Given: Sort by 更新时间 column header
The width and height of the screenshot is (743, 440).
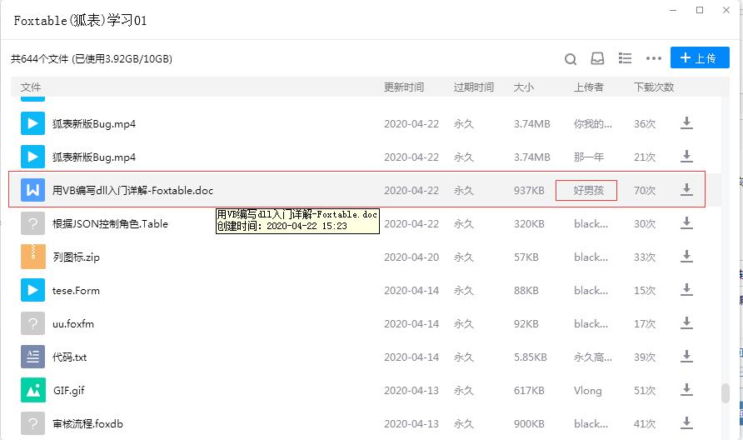Looking at the screenshot, I should click(403, 87).
